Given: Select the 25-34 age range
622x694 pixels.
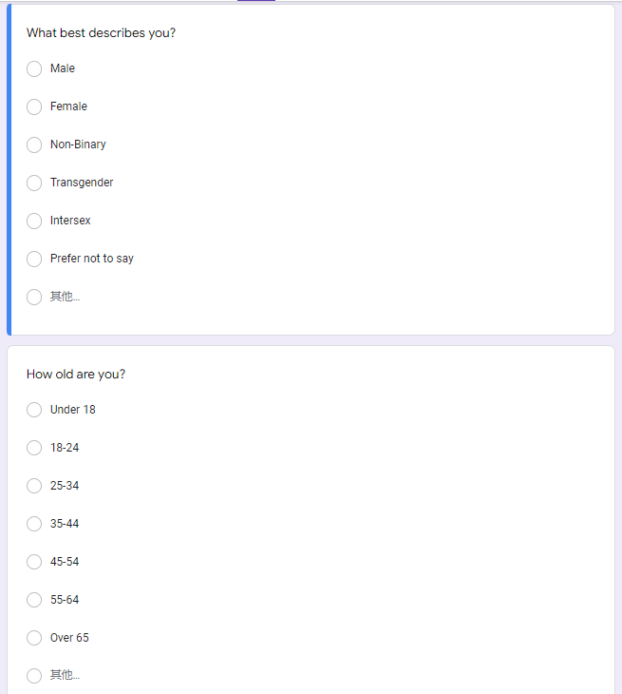Looking at the screenshot, I should [34, 486].
